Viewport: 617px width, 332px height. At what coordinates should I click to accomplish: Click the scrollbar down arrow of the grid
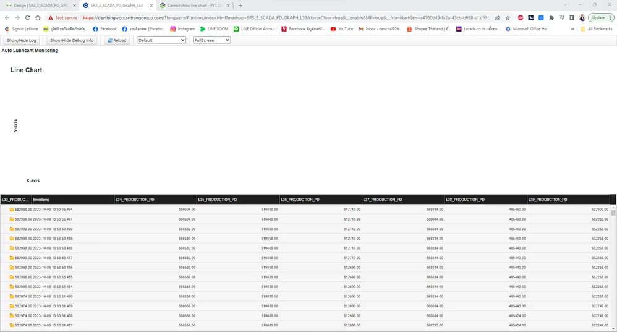pyautogui.click(x=613, y=328)
